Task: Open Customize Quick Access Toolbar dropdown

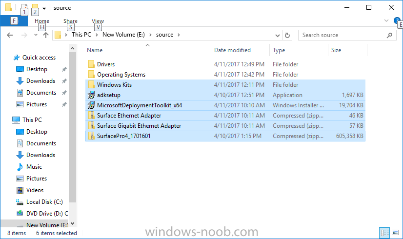Action: tap(44, 8)
